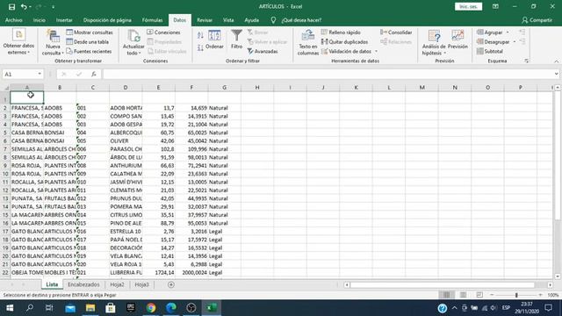Open Avanzadas filter options
This screenshot has width=562, height=316.
pos(263,51)
